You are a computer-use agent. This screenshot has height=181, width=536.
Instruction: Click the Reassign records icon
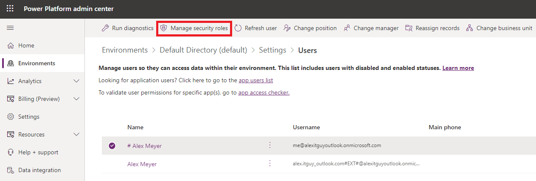click(409, 28)
